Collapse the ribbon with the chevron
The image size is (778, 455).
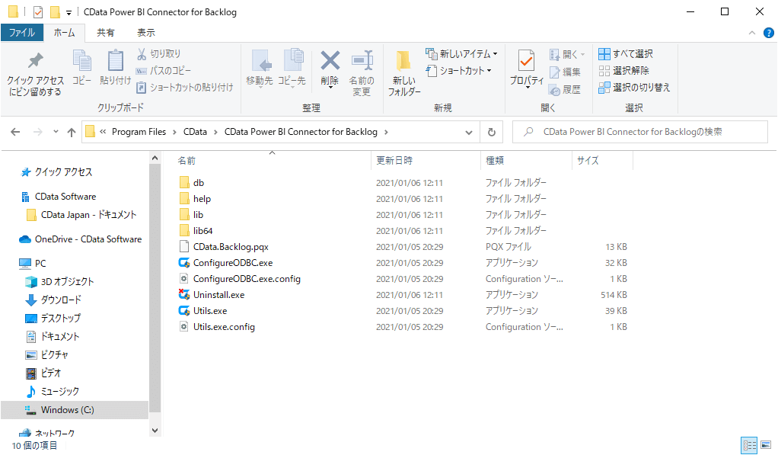[x=752, y=33]
